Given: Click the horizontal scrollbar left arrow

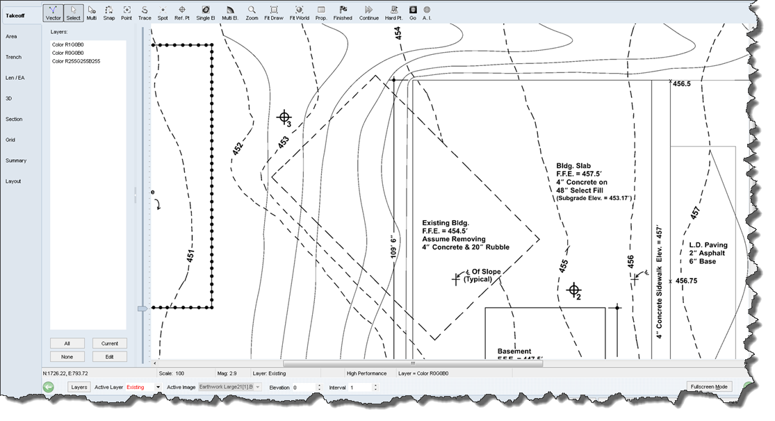Looking at the screenshot, I should pyautogui.click(x=155, y=363).
